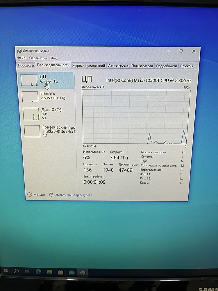Image resolution: width=218 pixels, height=291 pixels.
Task: Switch to the Службы tab
Action: pos(187,66)
